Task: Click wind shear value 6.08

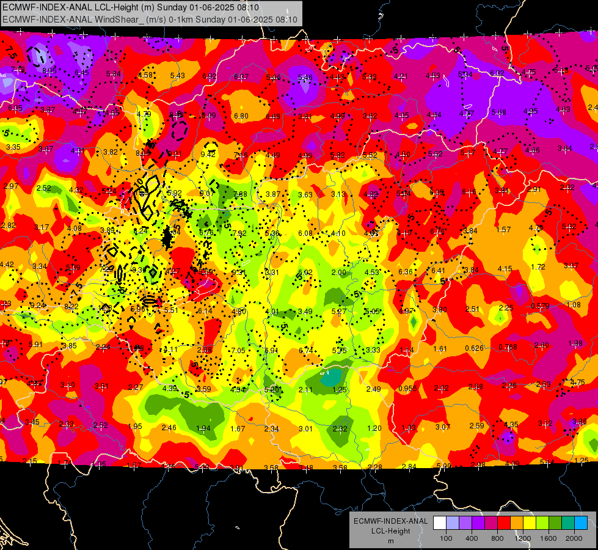Action: [305, 233]
